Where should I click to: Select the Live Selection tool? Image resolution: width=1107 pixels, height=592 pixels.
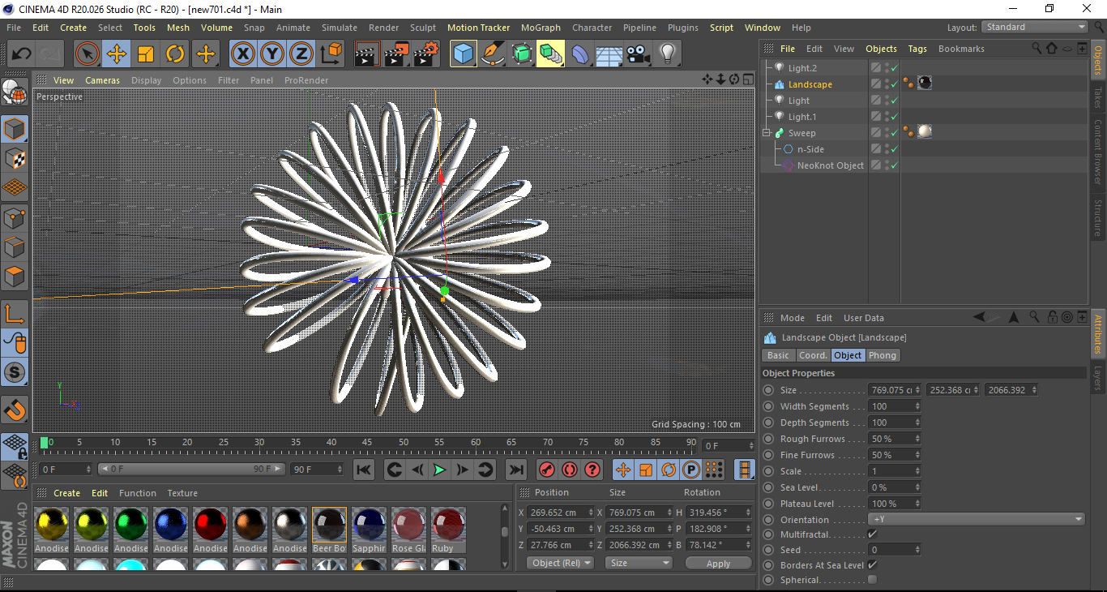[88, 54]
